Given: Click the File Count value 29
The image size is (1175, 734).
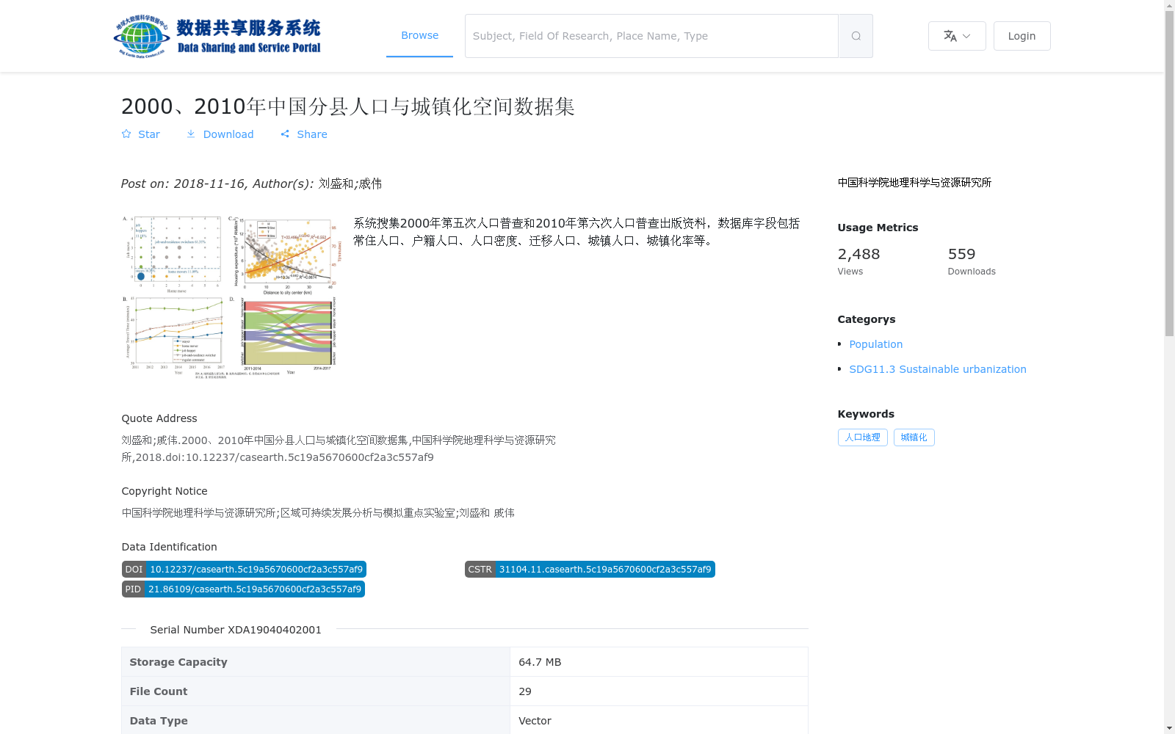Looking at the screenshot, I should tap(525, 691).
